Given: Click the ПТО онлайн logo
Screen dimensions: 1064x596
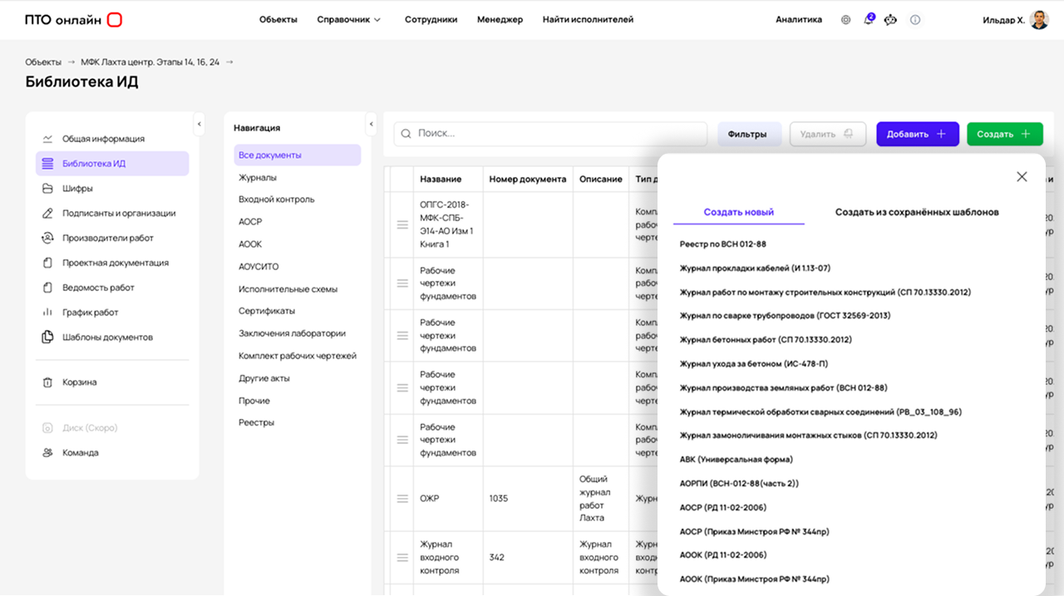Looking at the screenshot, I should tap(74, 20).
